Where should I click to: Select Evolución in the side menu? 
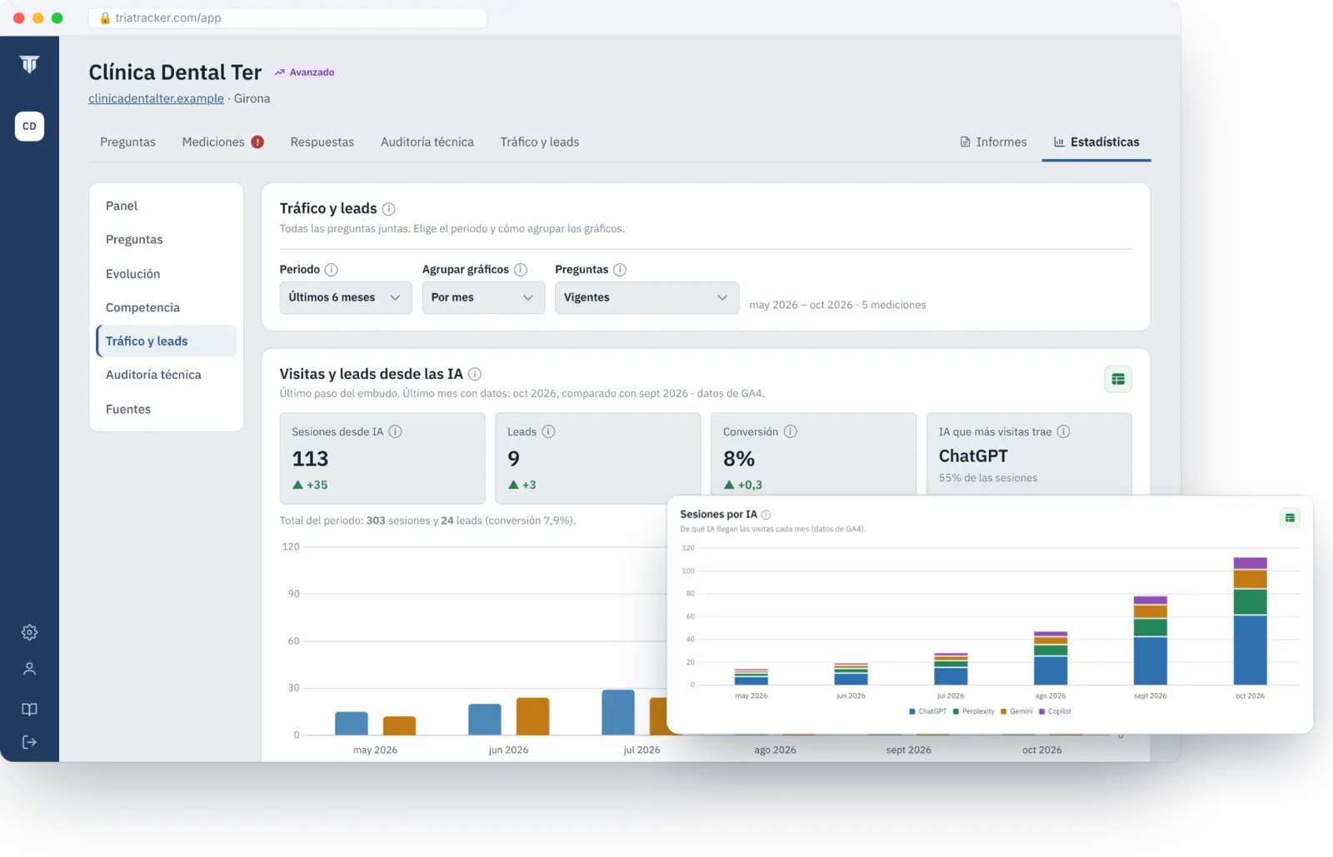167,274
